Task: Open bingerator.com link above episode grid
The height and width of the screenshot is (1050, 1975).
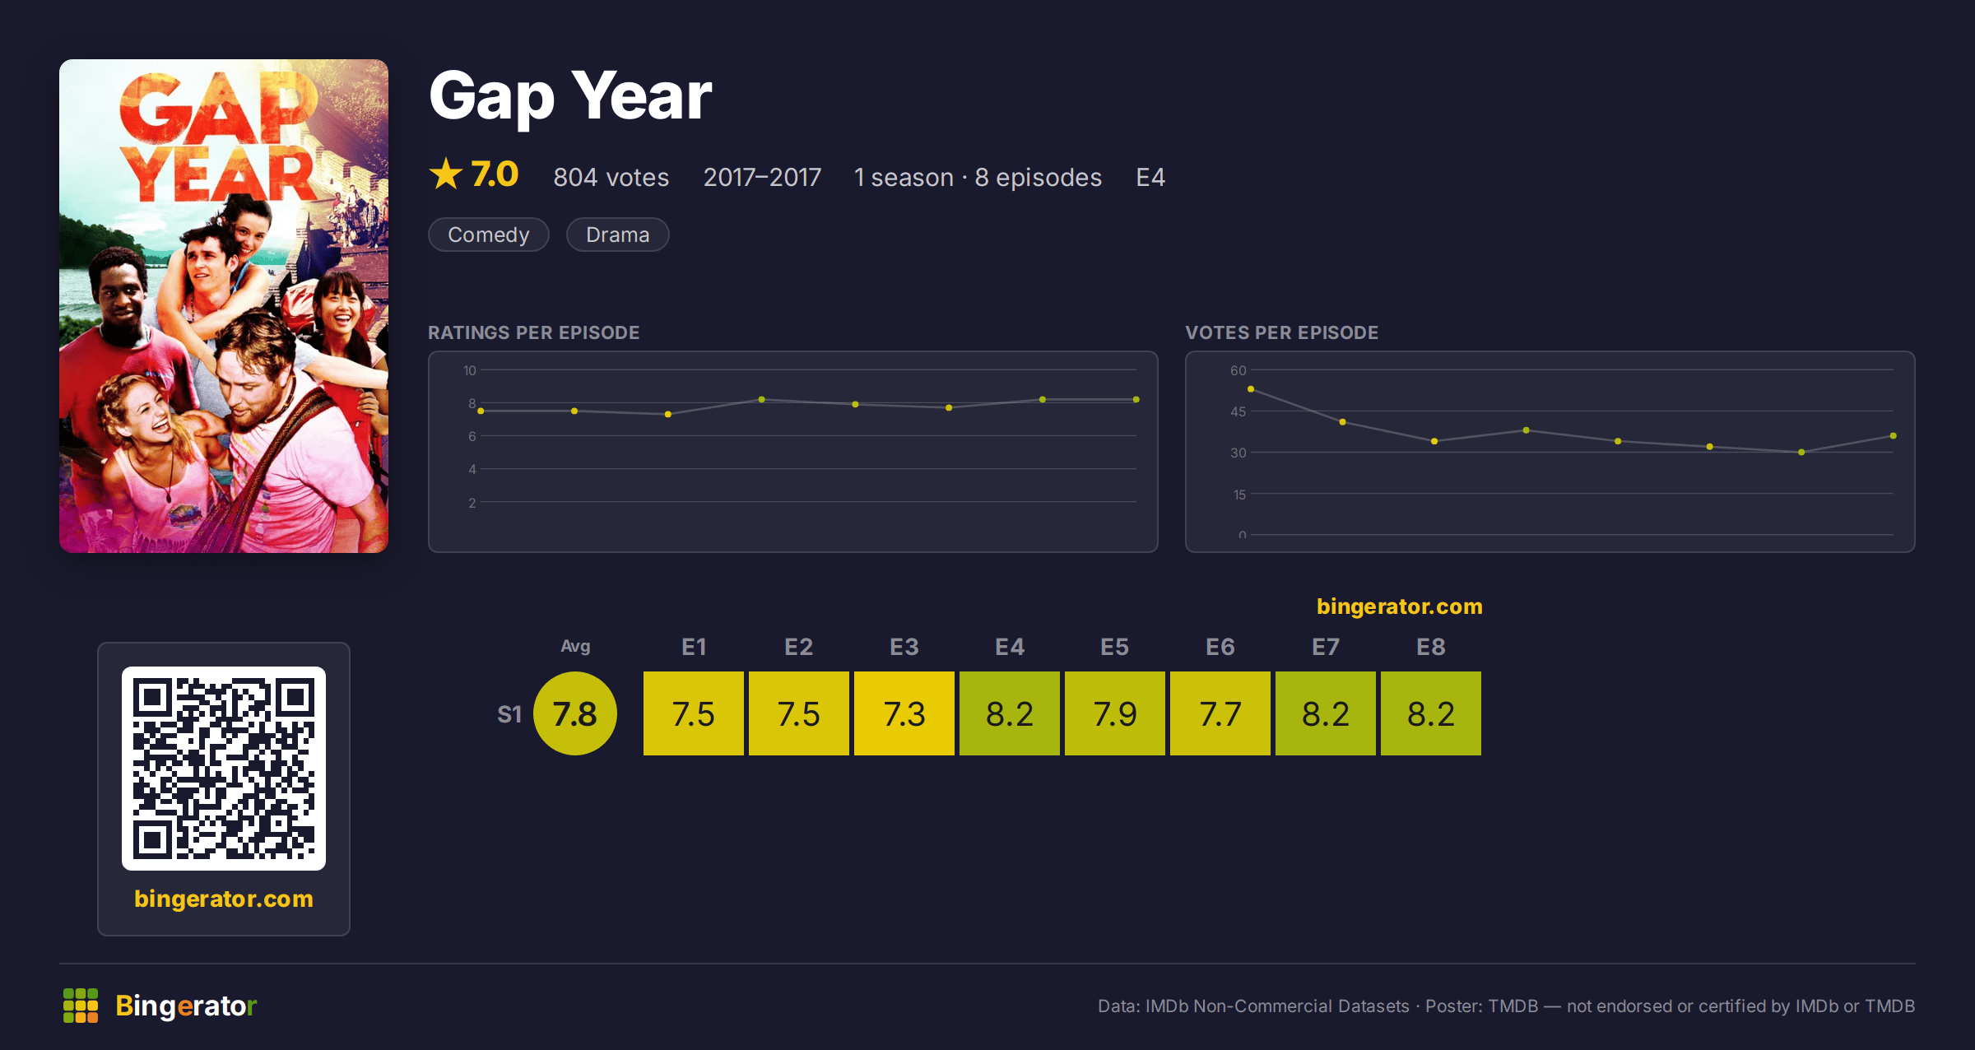Action: coord(1399,606)
